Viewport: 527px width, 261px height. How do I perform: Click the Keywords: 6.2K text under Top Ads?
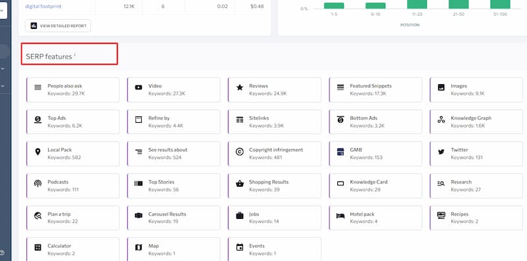(x=65, y=126)
